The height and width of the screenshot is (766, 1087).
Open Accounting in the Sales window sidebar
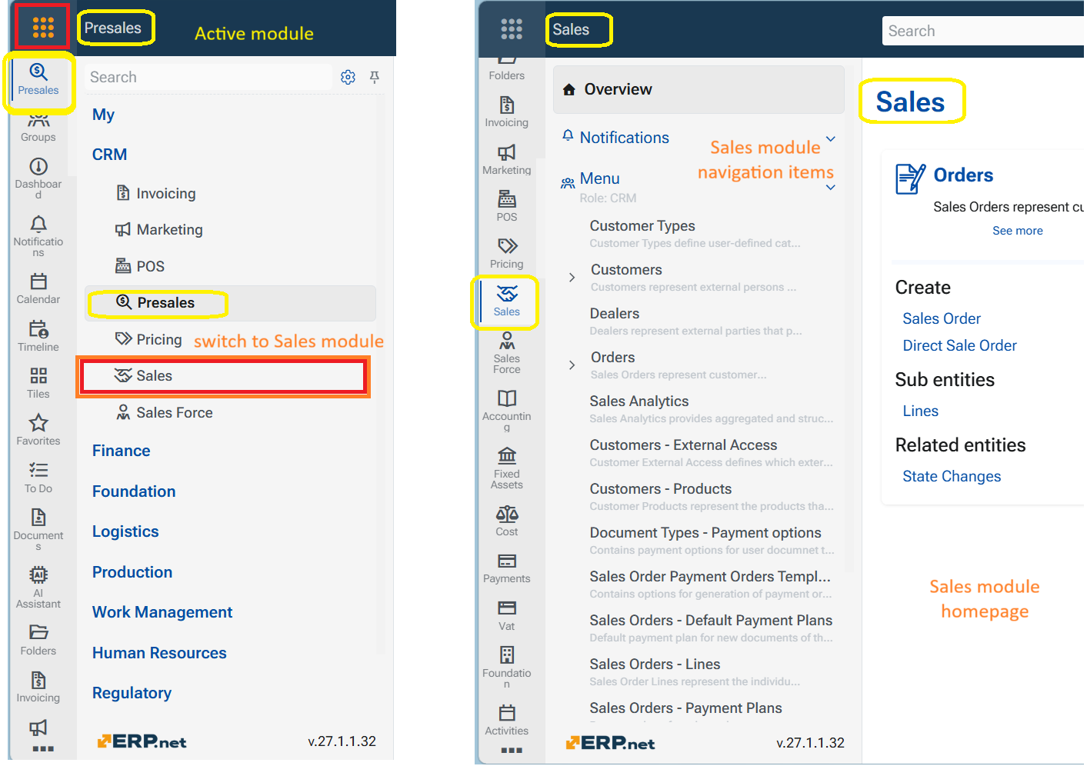coord(507,411)
